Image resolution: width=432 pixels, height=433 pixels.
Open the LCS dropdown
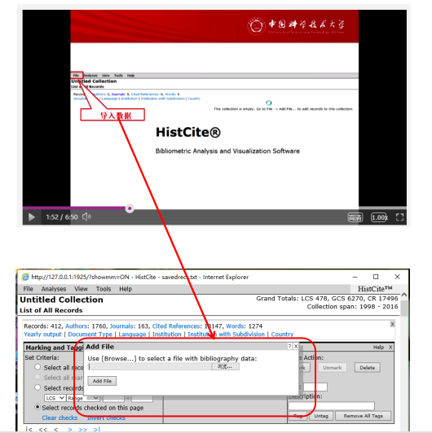pos(55,398)
